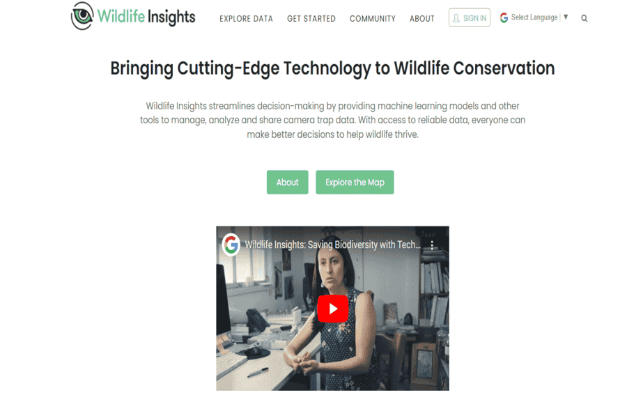This screenshot has height=418, width=627.
Task: Open the Get Started menu
Action: 311,19
